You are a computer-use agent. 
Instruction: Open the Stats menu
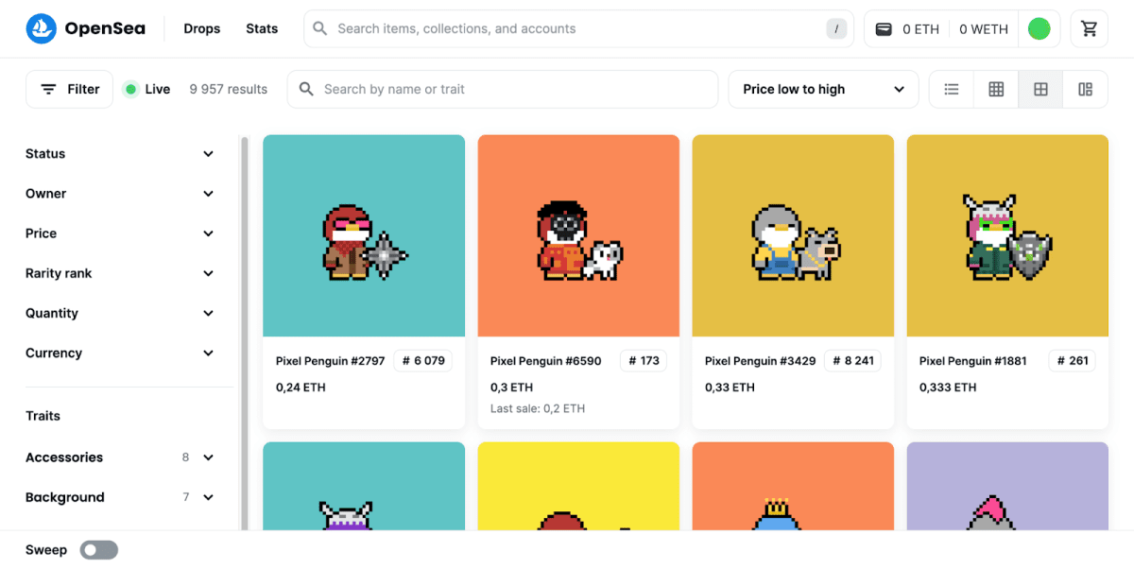pos(262,29)
